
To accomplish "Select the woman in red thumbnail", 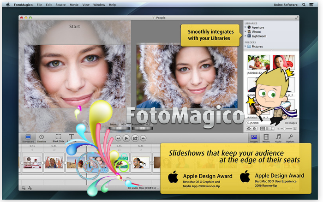I will tap(283, 62).
